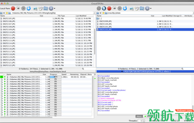Image resolution: width=194 pixels, height=123 pixels.
Task: Click the red stop button in the remote toolbar
Action: [x=109, y=8]
